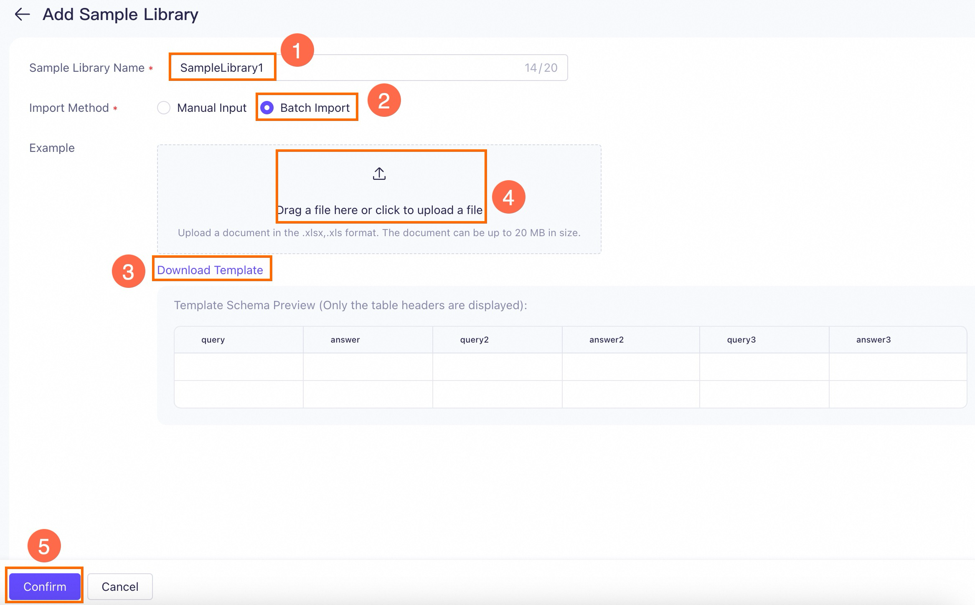Click 'Drag a file here or click to upload a file'
The image size is (975, 605).
point(379,210)
